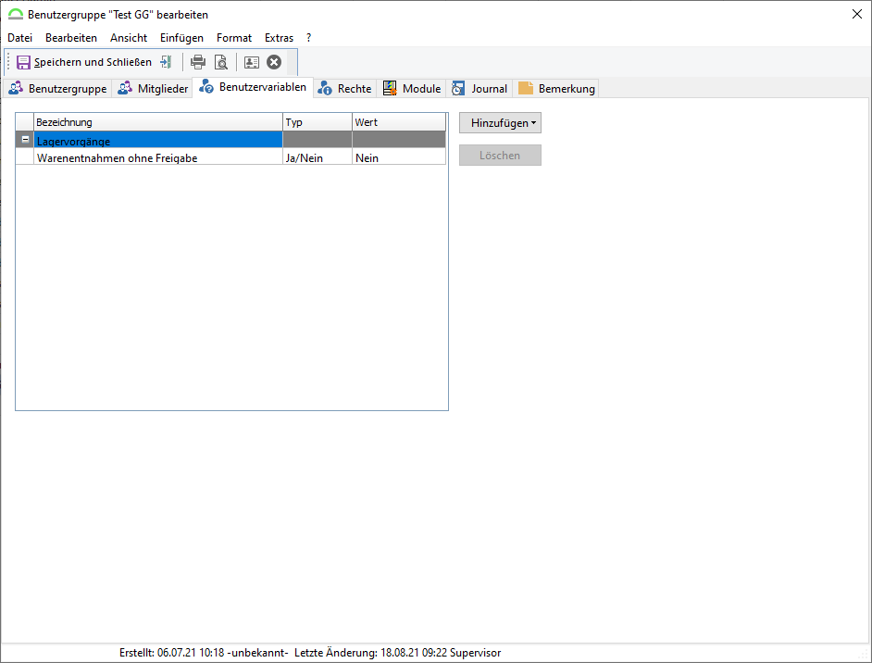Switch to the Module tab
Image resolution: width=872 pixels, height=663 pixels.
412,89
